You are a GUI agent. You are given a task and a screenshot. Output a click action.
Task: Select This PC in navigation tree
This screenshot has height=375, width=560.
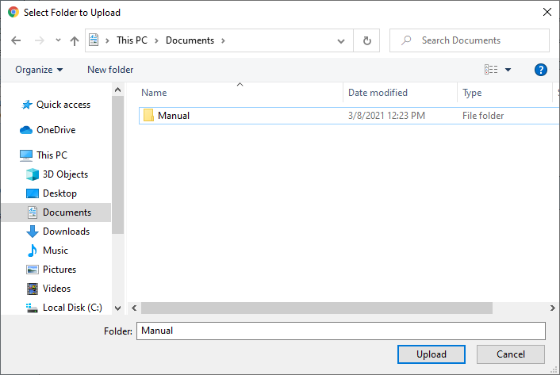tap(52, 155)
